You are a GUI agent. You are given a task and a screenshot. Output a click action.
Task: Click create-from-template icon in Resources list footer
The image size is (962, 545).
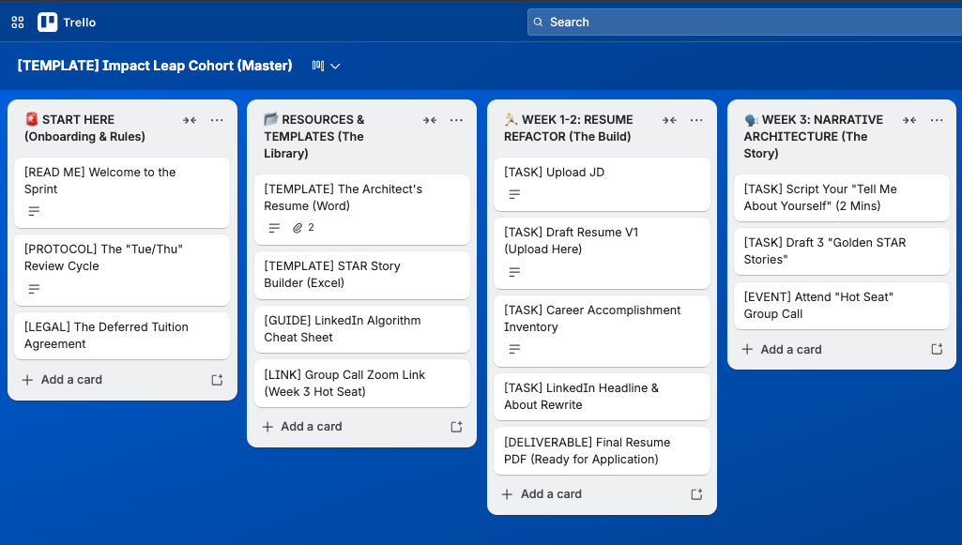[x=456, y=426]
